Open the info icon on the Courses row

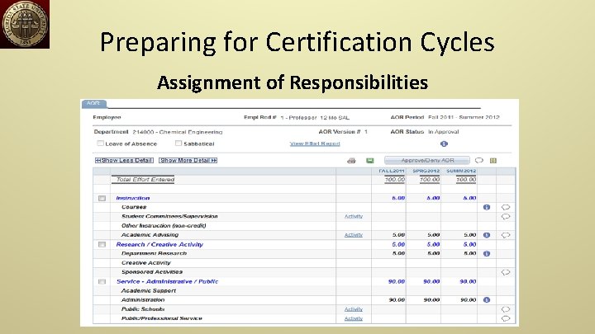click(487, 207)
